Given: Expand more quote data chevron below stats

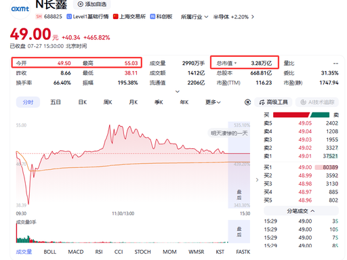Looking at the screenshot, I should (178, 91).
